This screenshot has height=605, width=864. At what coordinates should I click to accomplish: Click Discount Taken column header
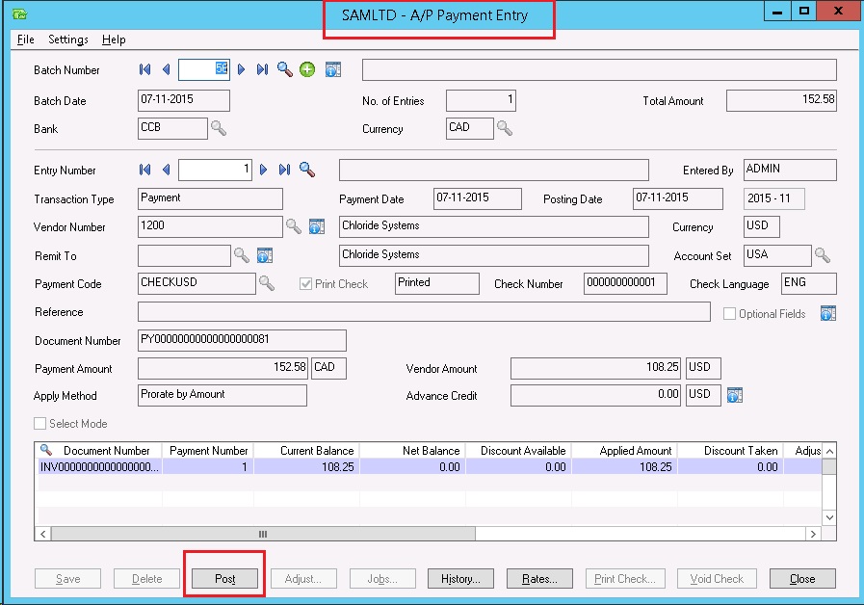point(731,450)
